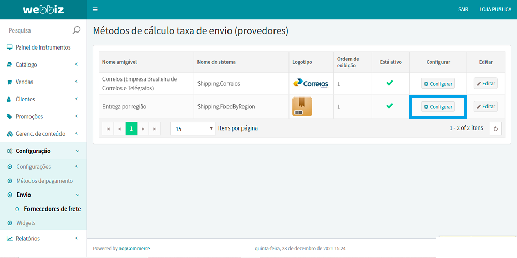Viewport: 517px width, 258px height.
Task: Open the items per page dropdown
Action: (x=192, y=128)
